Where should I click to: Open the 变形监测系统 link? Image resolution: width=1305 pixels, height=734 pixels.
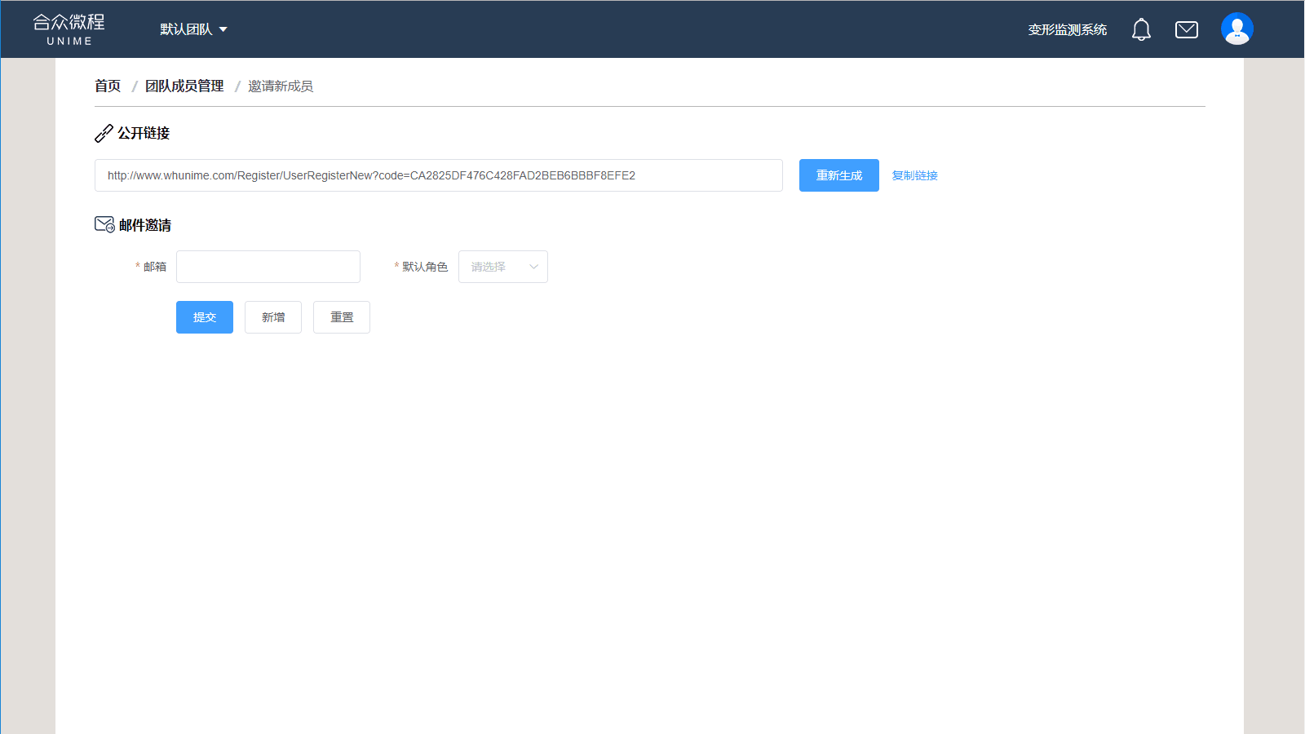[1067, 30]
